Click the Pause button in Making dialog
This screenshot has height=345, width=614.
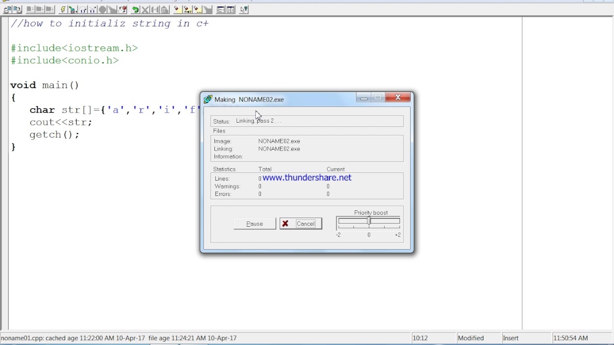pyautogui.click(x=255, y=224)
